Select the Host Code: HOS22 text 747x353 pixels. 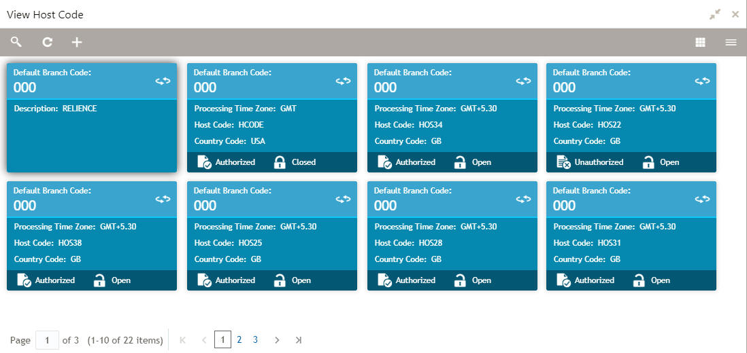click(587, 125)
